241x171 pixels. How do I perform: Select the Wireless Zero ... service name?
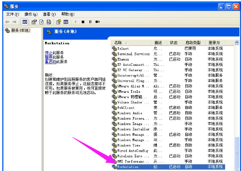pyautogui.click(x=133, y=156)
